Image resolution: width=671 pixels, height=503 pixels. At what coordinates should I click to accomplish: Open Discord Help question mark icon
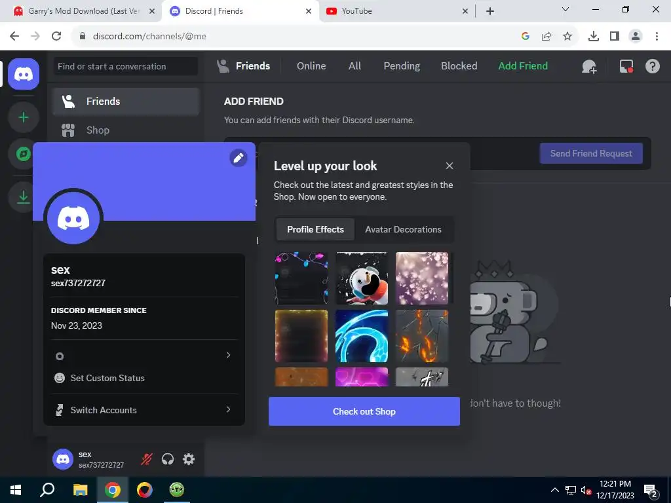point(652,66)
